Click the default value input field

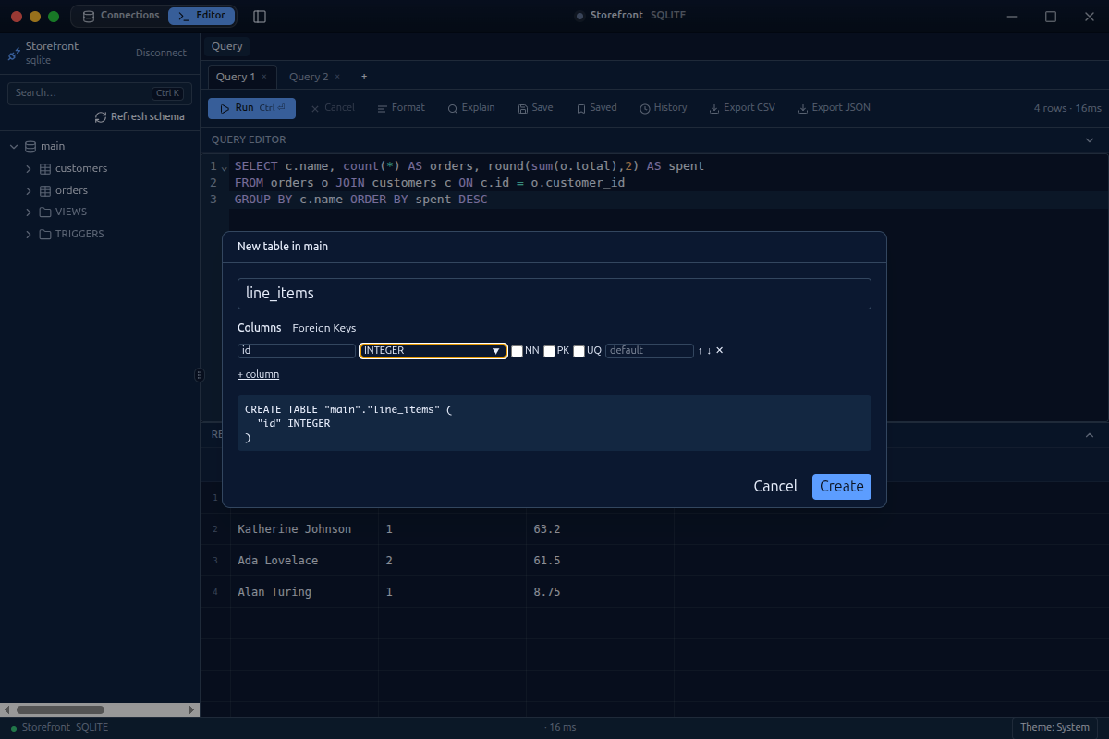pos(649,351)
